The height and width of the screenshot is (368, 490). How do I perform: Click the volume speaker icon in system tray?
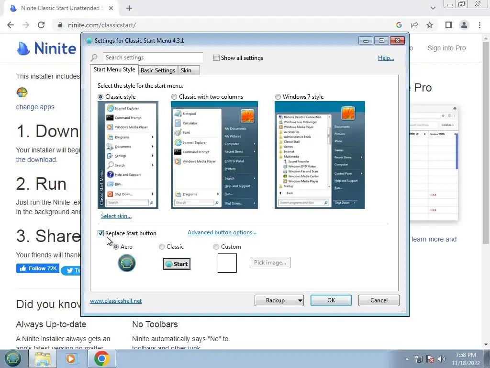pos(442,359)
